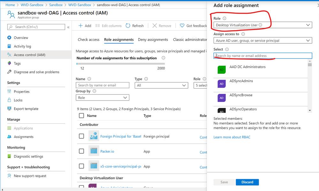
Task: Click the Overview icon in sidebar
Action: coord(9,38)
